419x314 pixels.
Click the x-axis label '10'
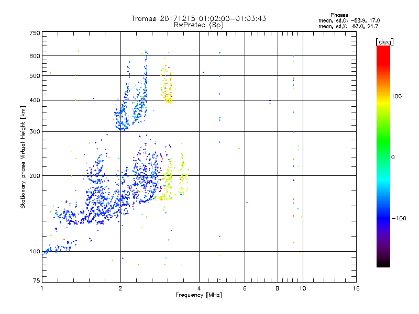coord(303,288)
